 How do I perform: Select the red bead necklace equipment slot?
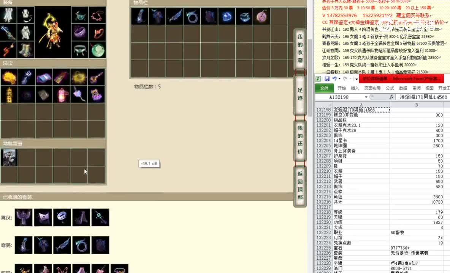[x=97, y=15]
